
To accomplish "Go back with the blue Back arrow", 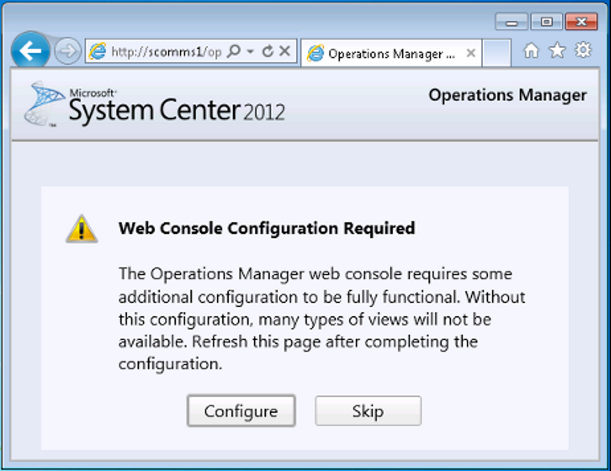I will pyautogui.click(x=30, y=50).
